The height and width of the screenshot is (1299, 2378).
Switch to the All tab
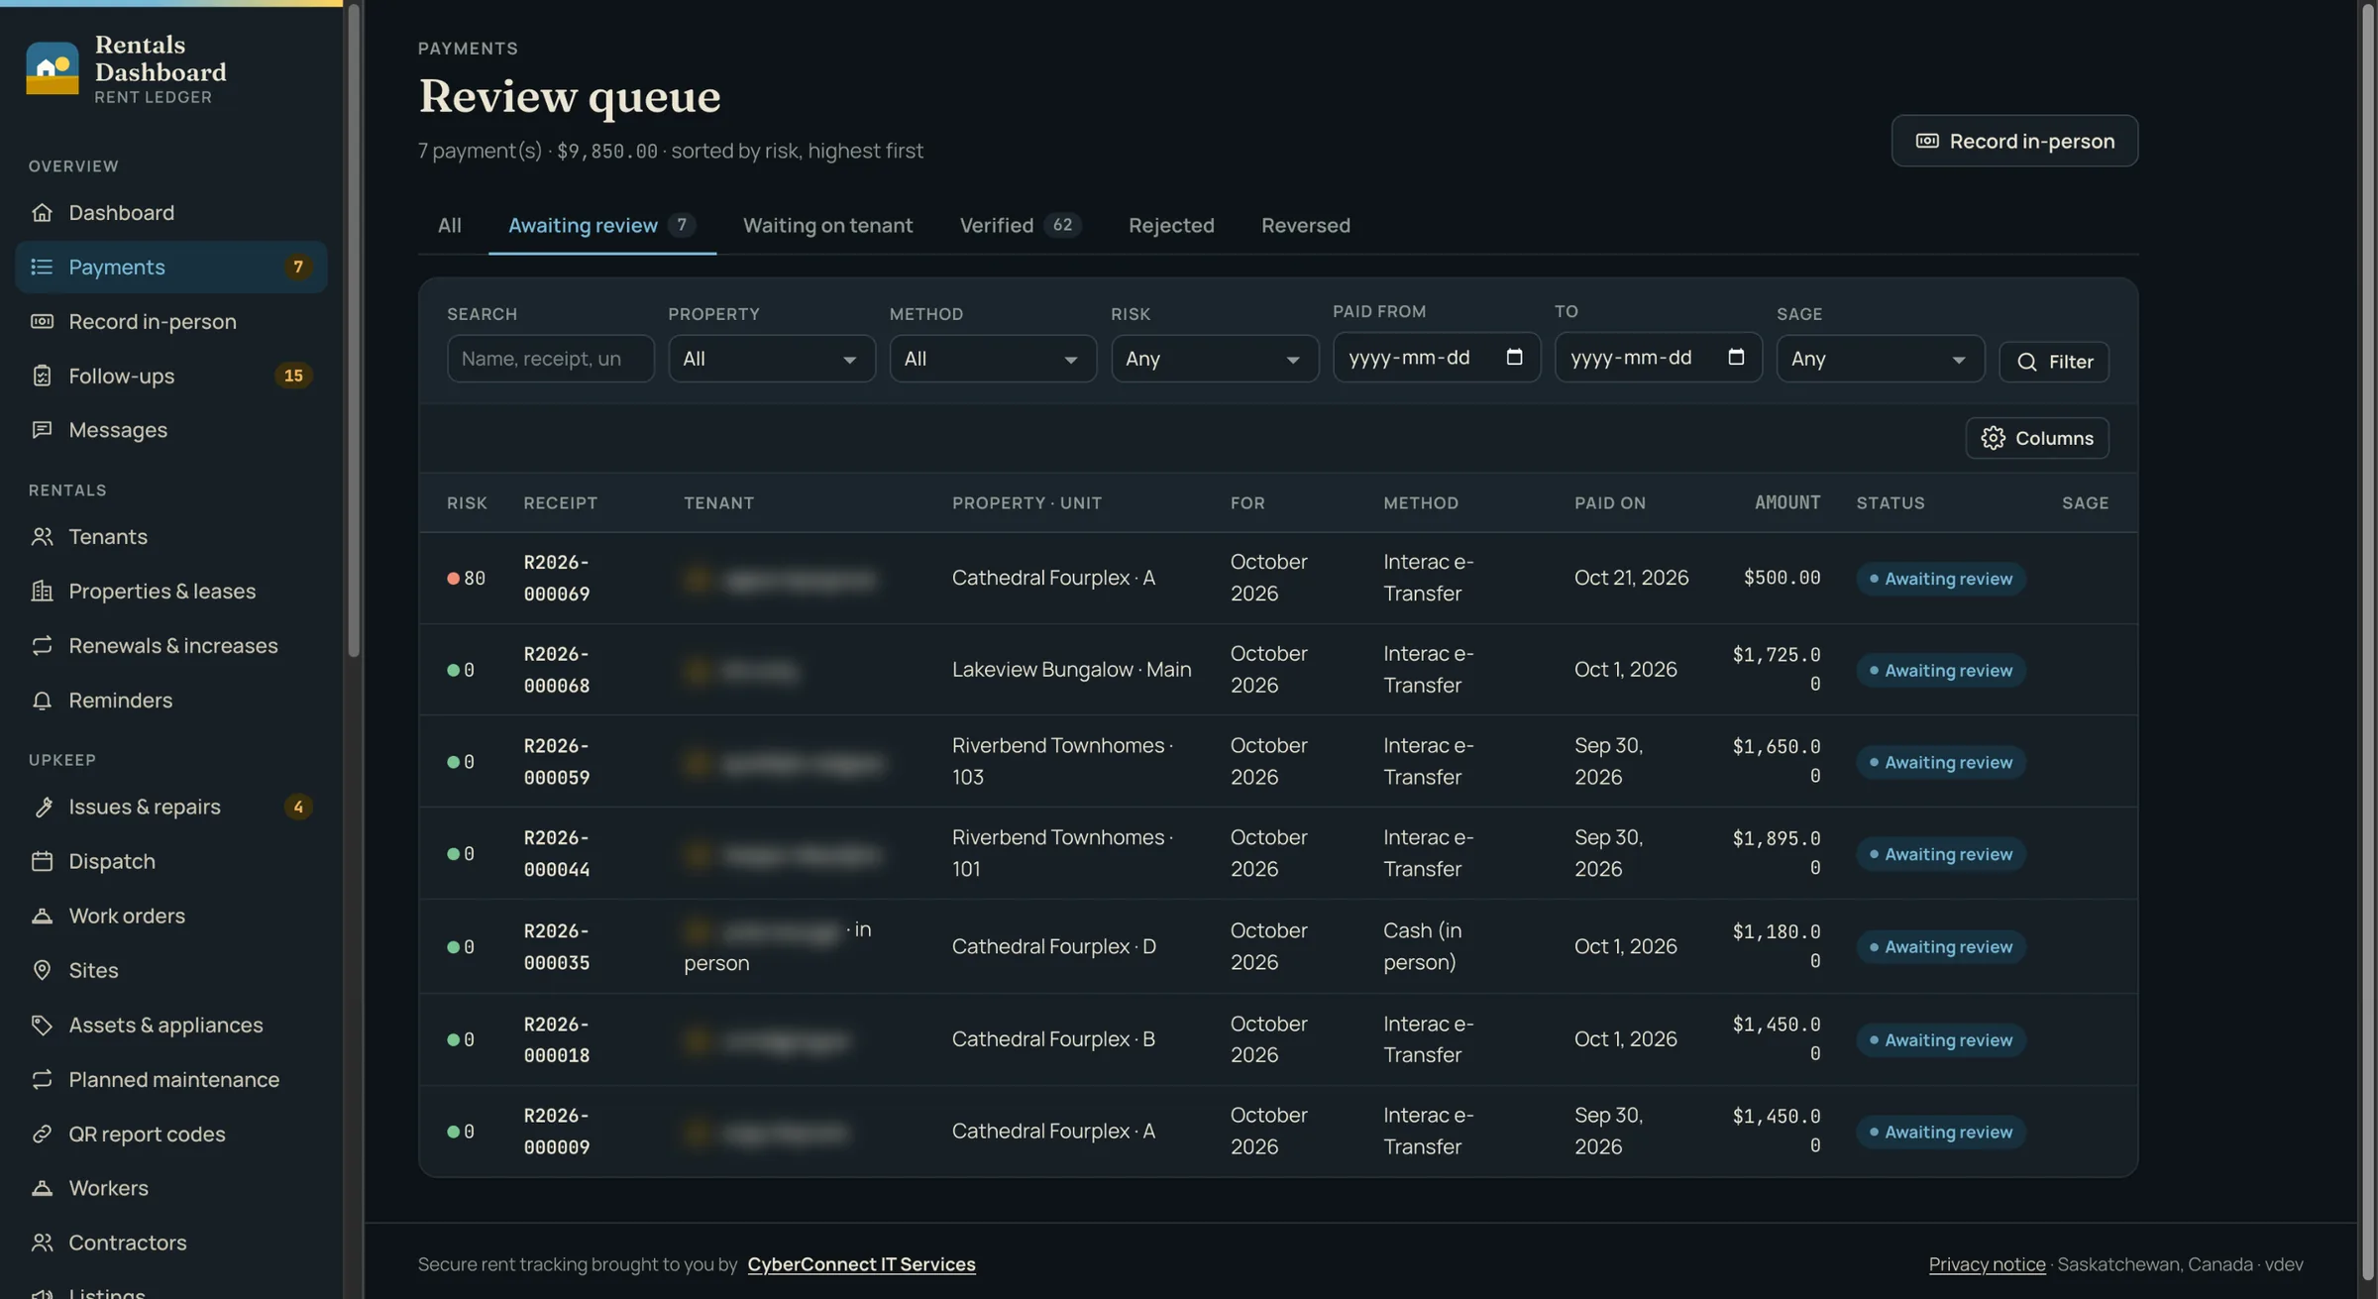450,225
